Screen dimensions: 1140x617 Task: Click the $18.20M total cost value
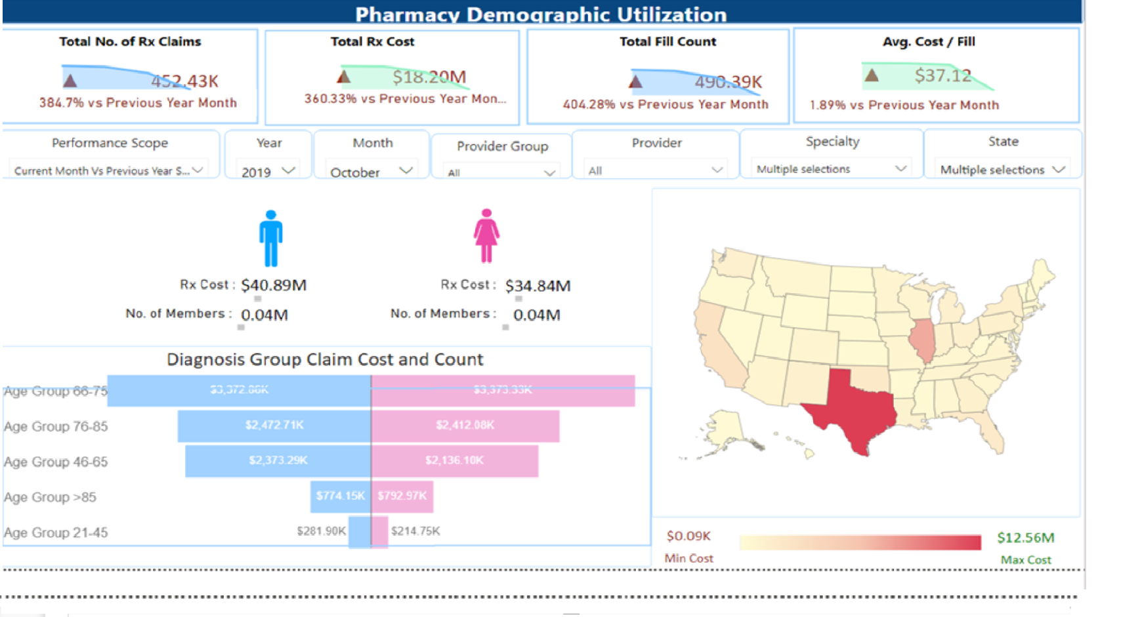(429, 77)
